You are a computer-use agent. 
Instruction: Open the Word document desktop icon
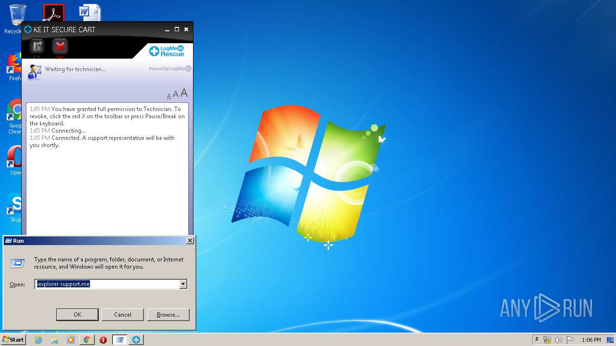(x=90, y=13)
